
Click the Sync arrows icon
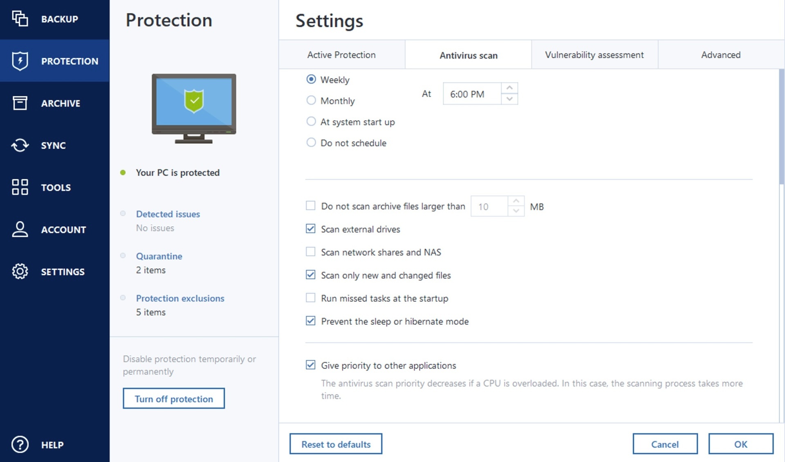(x=20, y=145)
